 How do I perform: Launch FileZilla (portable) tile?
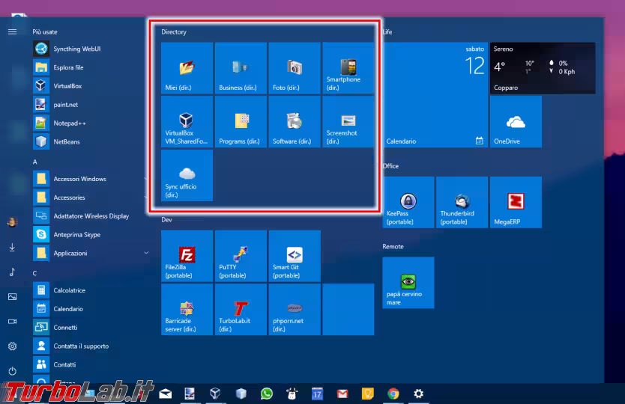point(187,256)
